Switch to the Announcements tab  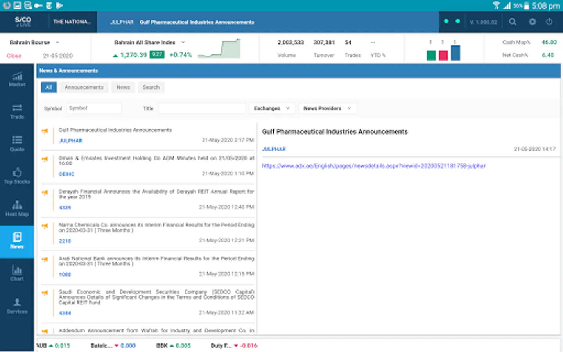(84, 87)
